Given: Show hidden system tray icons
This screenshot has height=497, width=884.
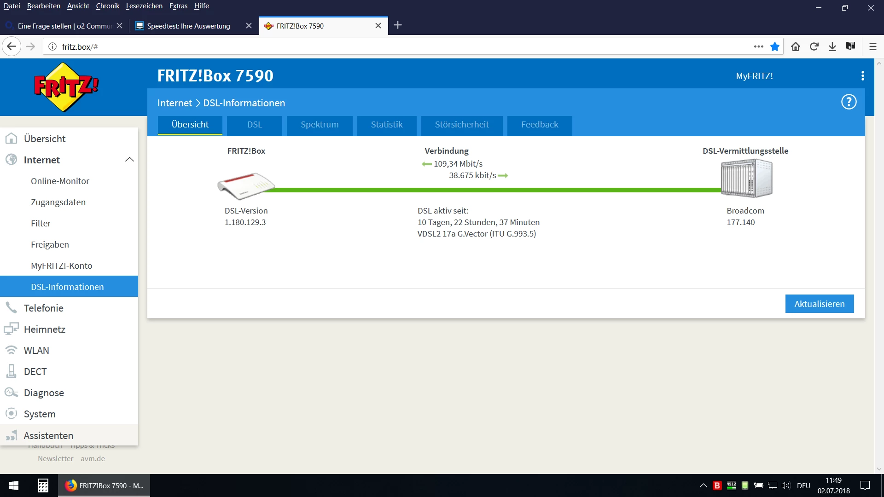Looking at the screenshot, I should (703, 485).
